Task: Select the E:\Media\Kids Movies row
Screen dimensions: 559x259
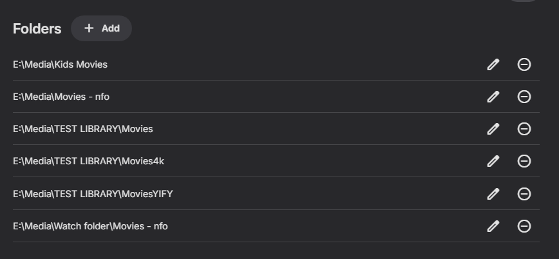Action: click(x=276, y=64)
